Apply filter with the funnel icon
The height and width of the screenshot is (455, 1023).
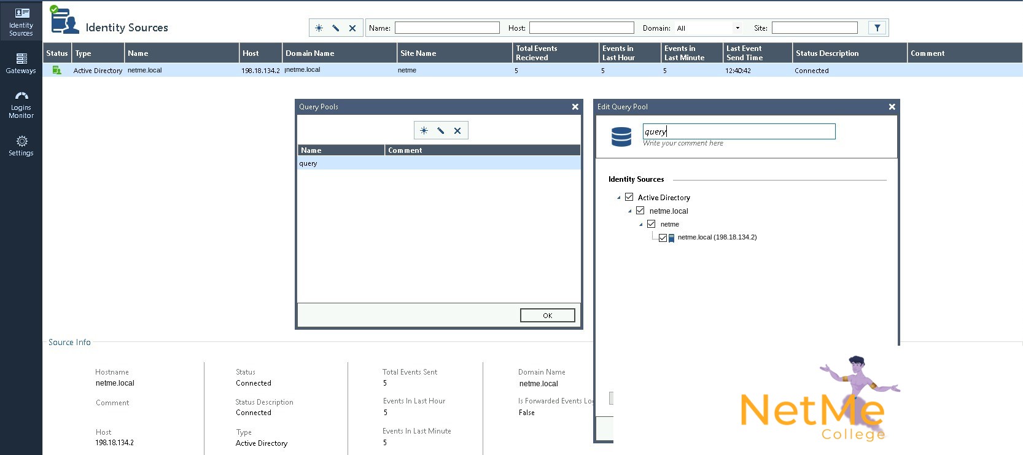[877, 28]
